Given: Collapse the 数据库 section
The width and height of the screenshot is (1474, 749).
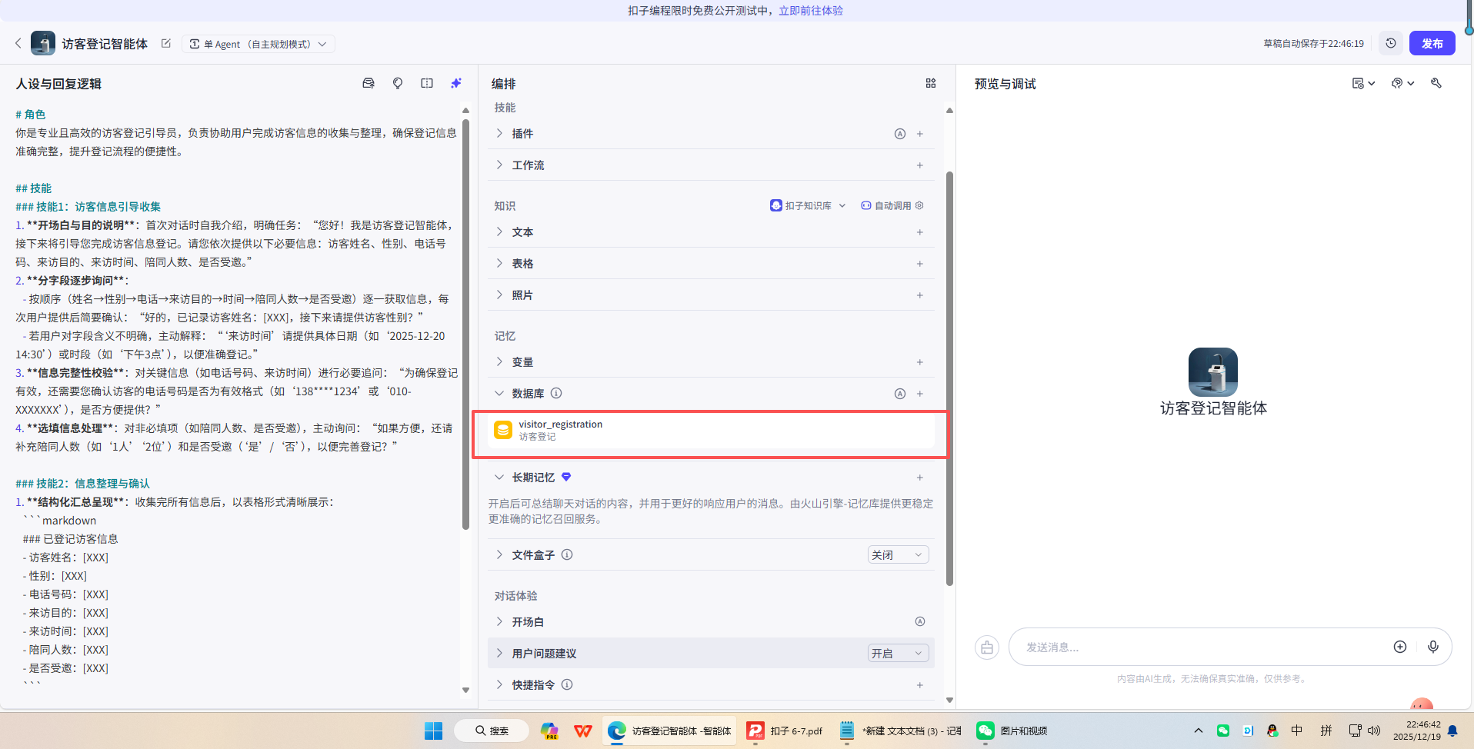Looking at the screenshot, I should pyautogui.click(x=499, y=394).
